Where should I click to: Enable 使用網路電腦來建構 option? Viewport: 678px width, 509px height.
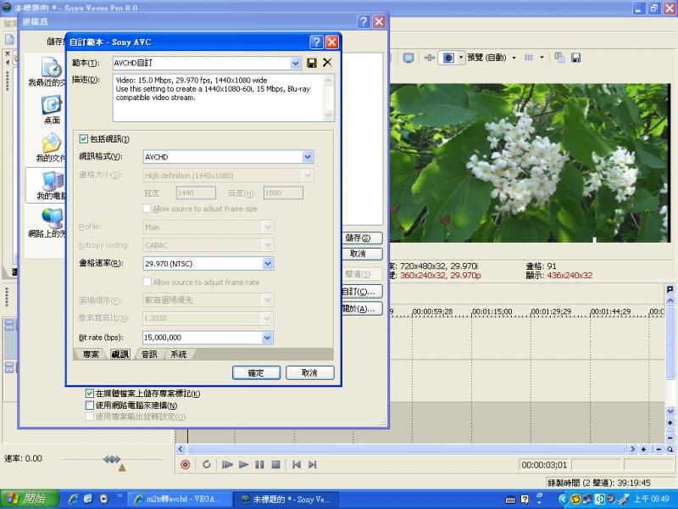[x=89, y=405]
